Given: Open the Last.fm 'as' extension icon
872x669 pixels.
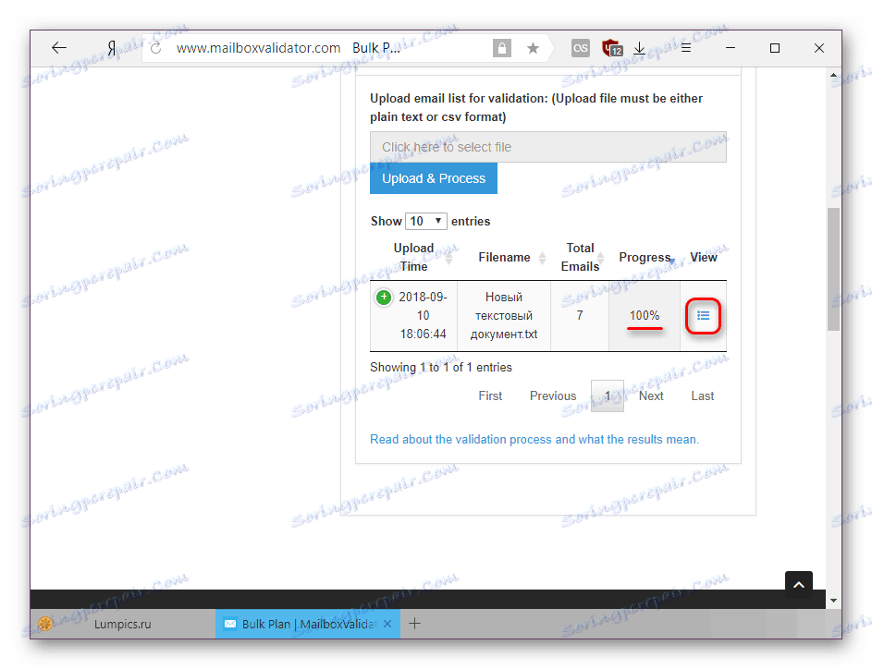Looking at the screenshot, I should pos(580,48).
